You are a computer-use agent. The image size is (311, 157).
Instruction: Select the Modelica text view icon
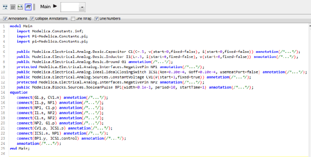[28, 7]
